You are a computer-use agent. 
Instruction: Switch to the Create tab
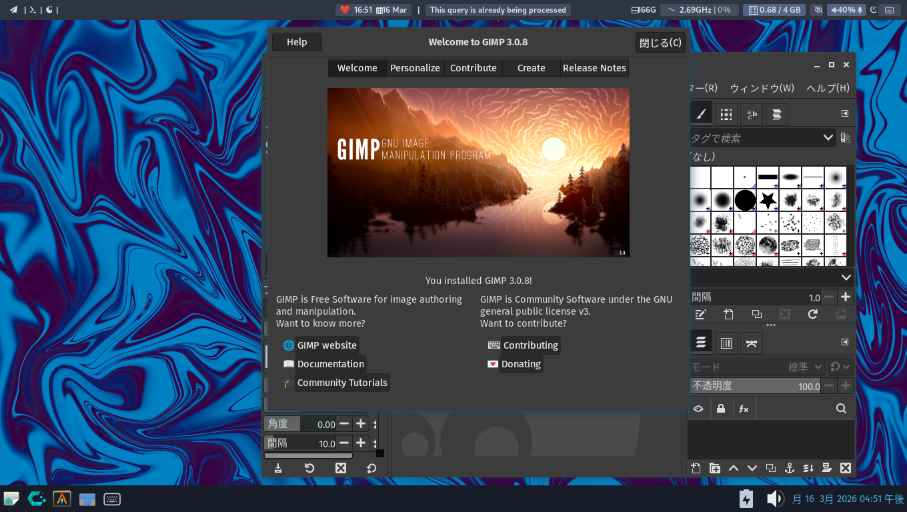(532, 68)
